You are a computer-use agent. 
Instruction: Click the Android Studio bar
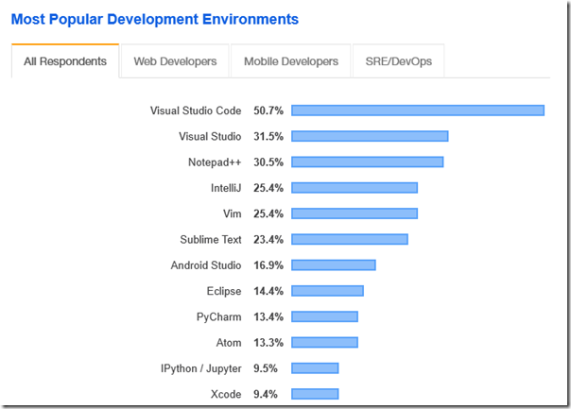tap(334, 265)
